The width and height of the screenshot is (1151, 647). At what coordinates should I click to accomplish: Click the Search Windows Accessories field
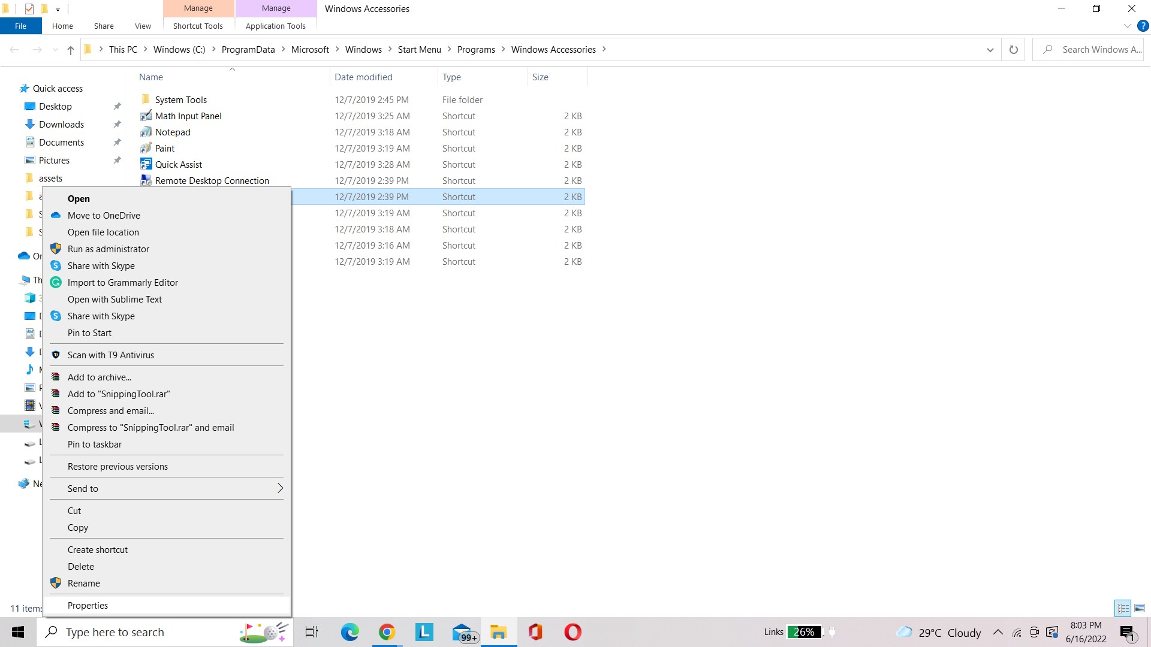tap(1095, 50)
